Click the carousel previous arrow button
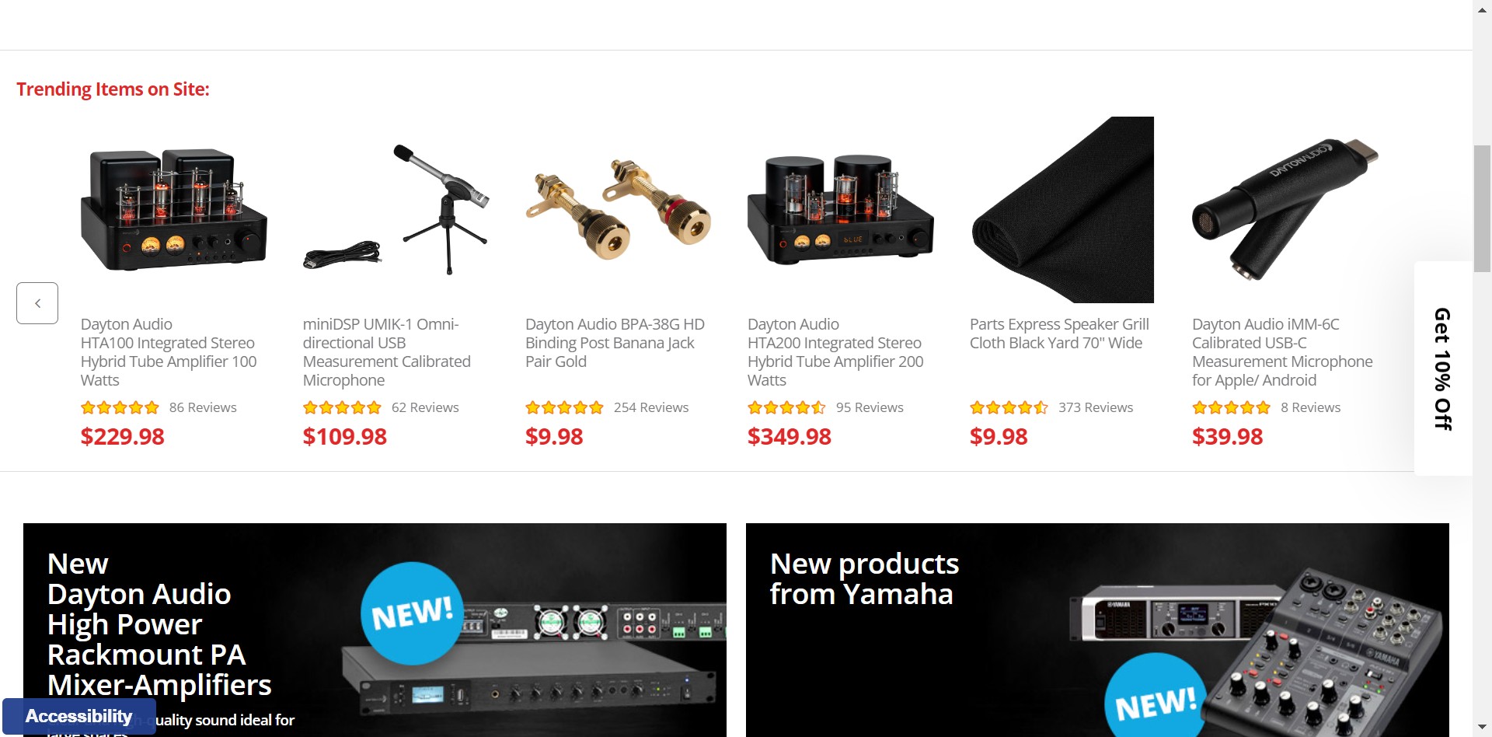 tap(37, 303)
